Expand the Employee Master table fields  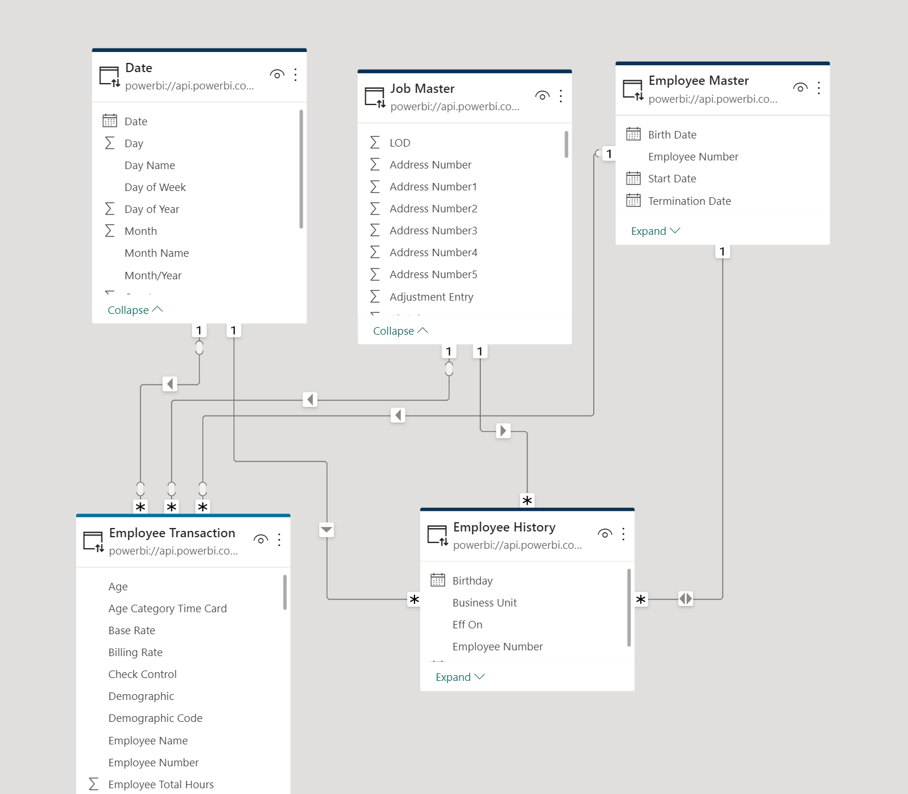tap(656, 231)
